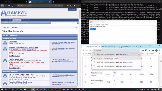Close the Diễn đàn Game VN Firefox tab
162x91 pixels.
(50, 2)
